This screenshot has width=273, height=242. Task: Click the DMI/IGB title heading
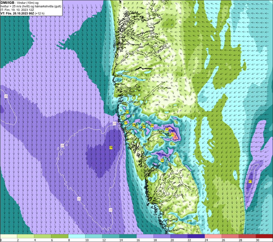click(7, 3)
